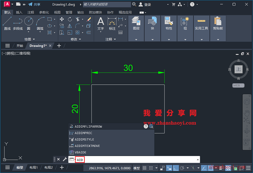Open the 插入 (Insert) ribbon tab

click(19, 12)
